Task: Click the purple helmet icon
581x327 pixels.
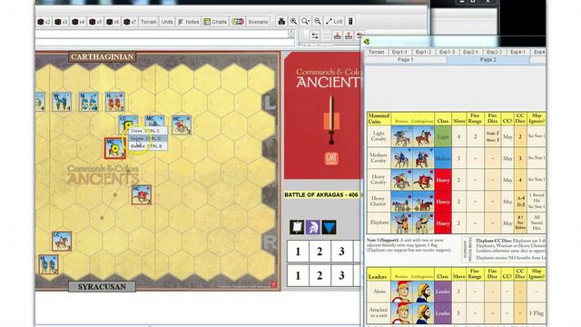Action: point(313,227)
